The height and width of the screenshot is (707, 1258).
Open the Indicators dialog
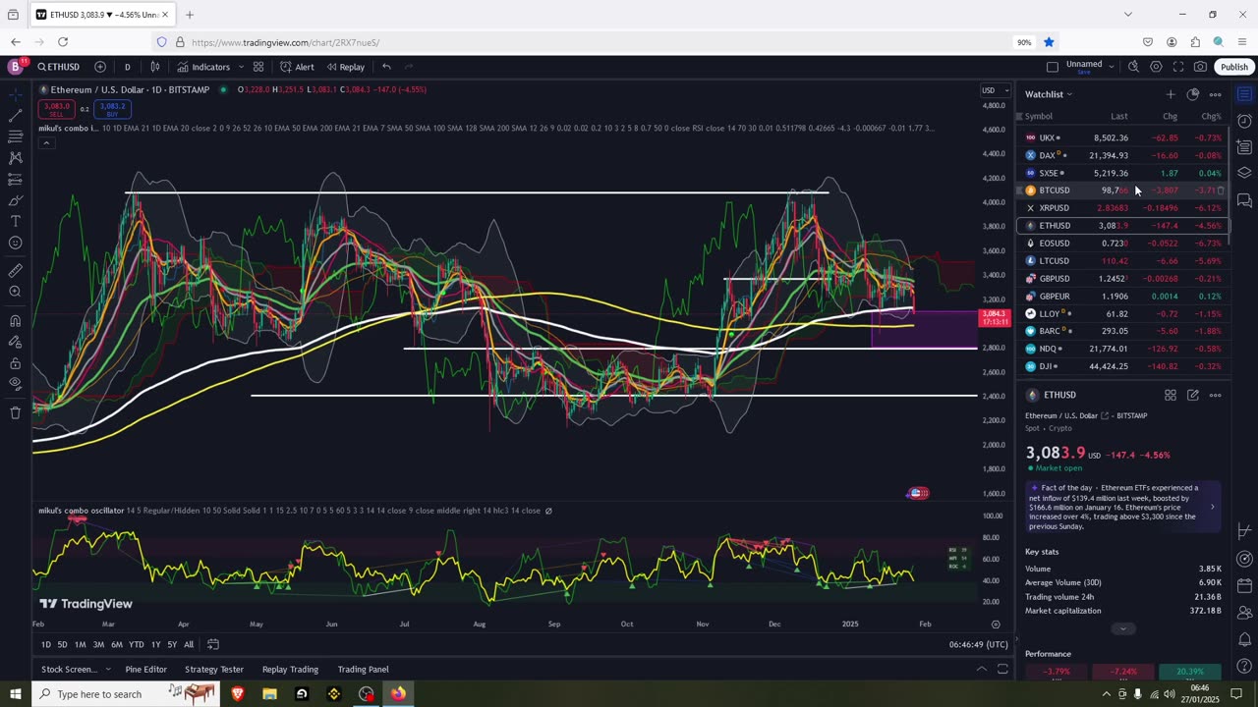tap(203, 67)
